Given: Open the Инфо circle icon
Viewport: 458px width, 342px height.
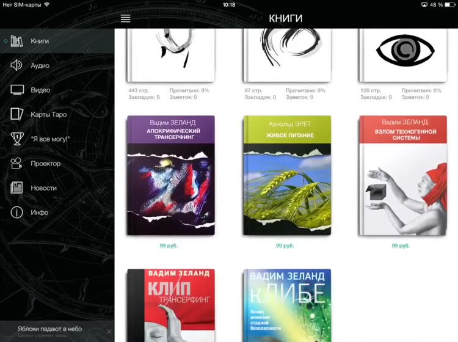Looking at the screenshot, I should point(16,213).
